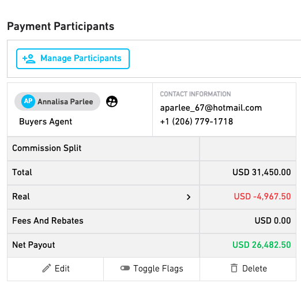This screenshot has width=301, height=287.
Task: Click the +1 (206) 779-1718 phone number
Action: pyautogui.click(x=197, y=122)
